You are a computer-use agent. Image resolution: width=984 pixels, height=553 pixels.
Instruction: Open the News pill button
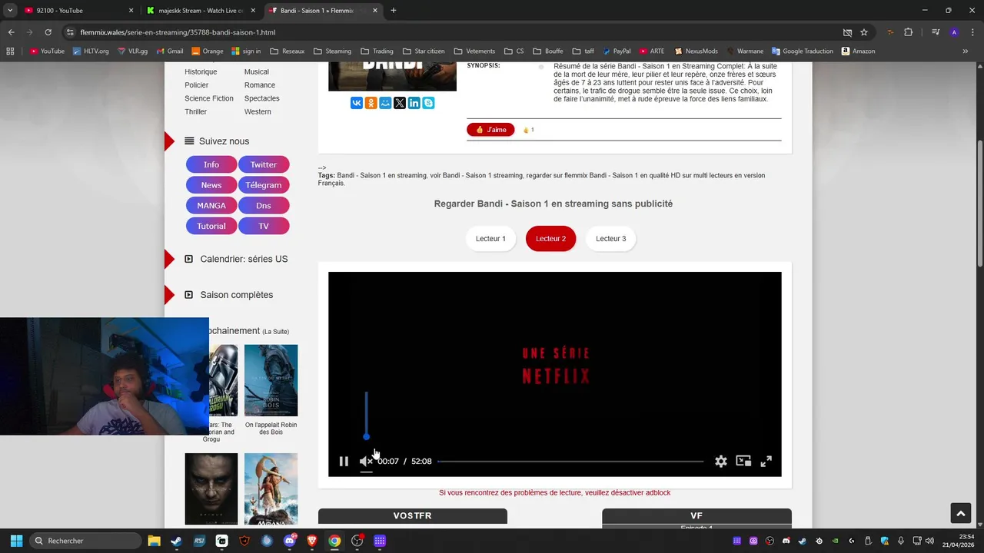tap(211, 185)
